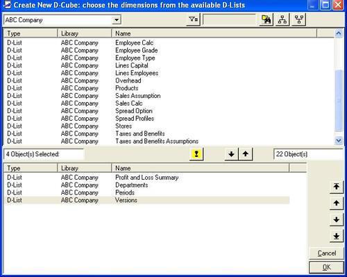Screen dimensions: 347x277
Task: Click the 4 Object(s) Selected status field
Action: point(44,154)
